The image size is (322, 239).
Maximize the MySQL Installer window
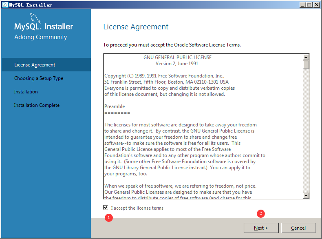(309, 5)
